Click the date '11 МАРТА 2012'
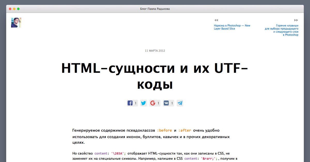 pos(155,51)
